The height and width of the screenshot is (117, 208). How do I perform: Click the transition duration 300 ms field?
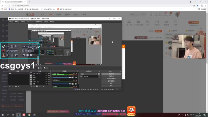point(91,76)
